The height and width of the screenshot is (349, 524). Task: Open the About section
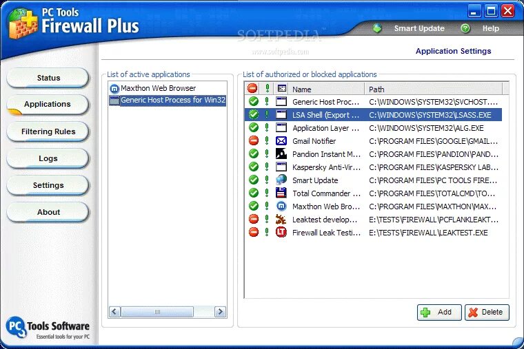point(48,212)
